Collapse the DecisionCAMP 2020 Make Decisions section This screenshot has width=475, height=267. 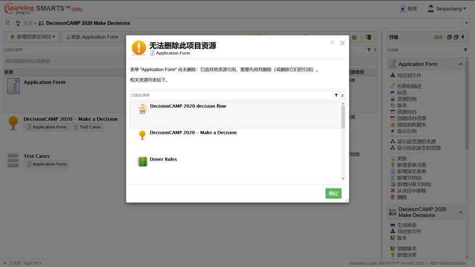[x=461, y=212]
